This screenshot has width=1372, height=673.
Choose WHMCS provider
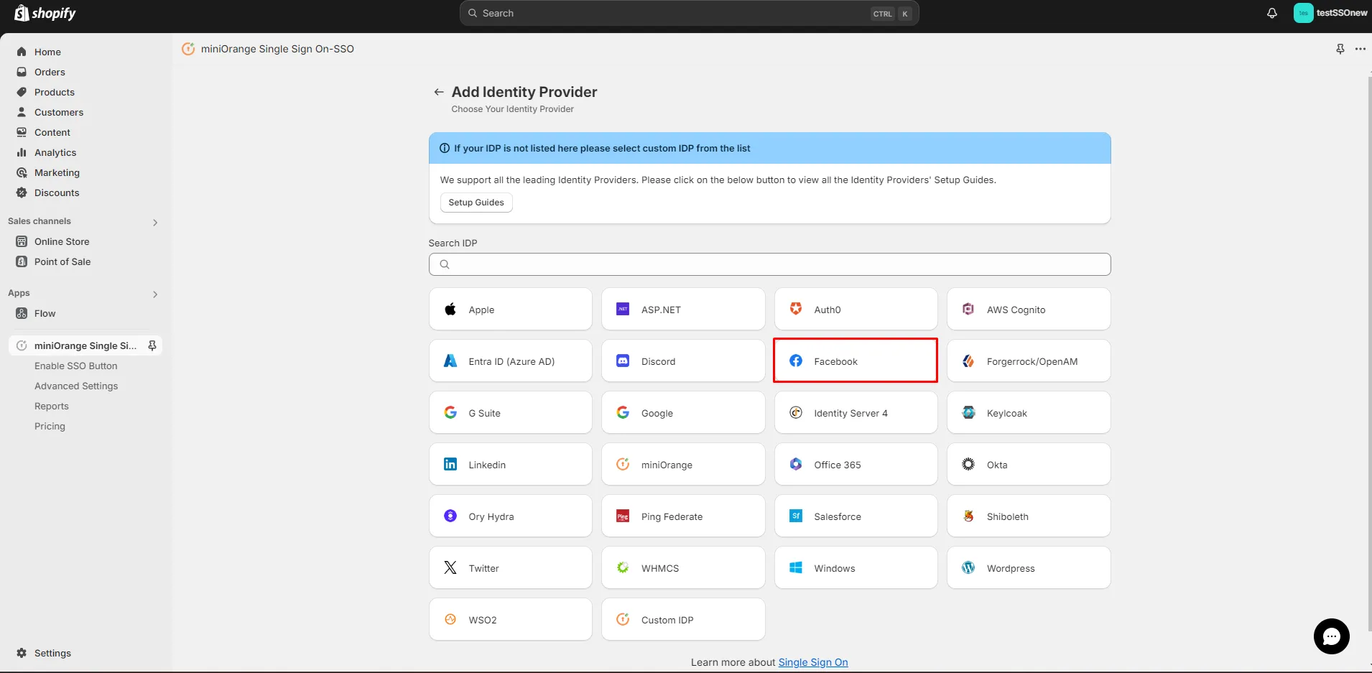[x=683, y=568]
